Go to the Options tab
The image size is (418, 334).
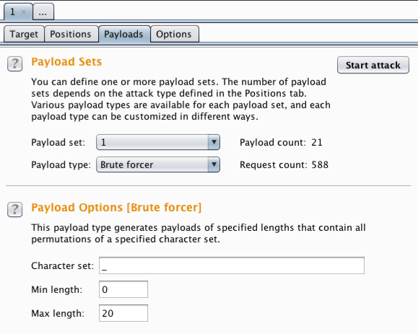(x=174, y=34)
